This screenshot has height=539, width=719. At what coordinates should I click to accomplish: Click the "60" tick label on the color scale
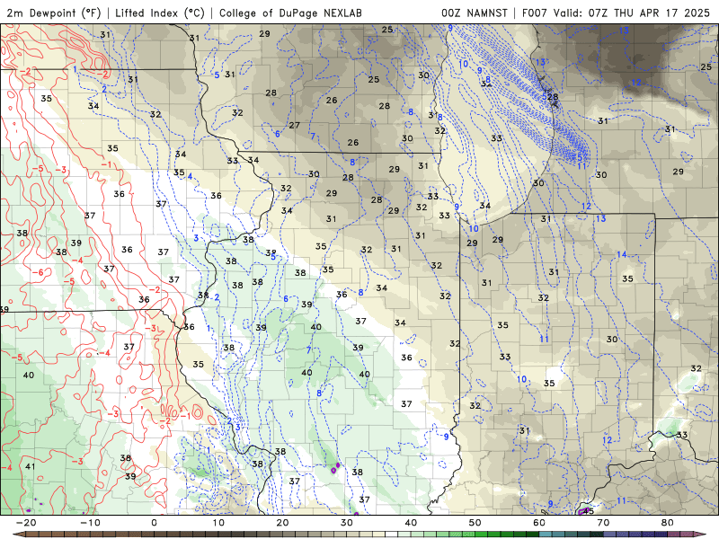(x=539, y=523)
